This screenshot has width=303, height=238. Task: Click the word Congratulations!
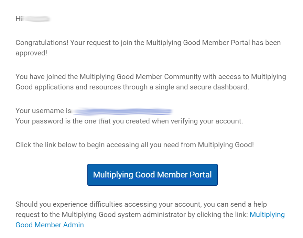pyautogui.click(x=42, y=43)
